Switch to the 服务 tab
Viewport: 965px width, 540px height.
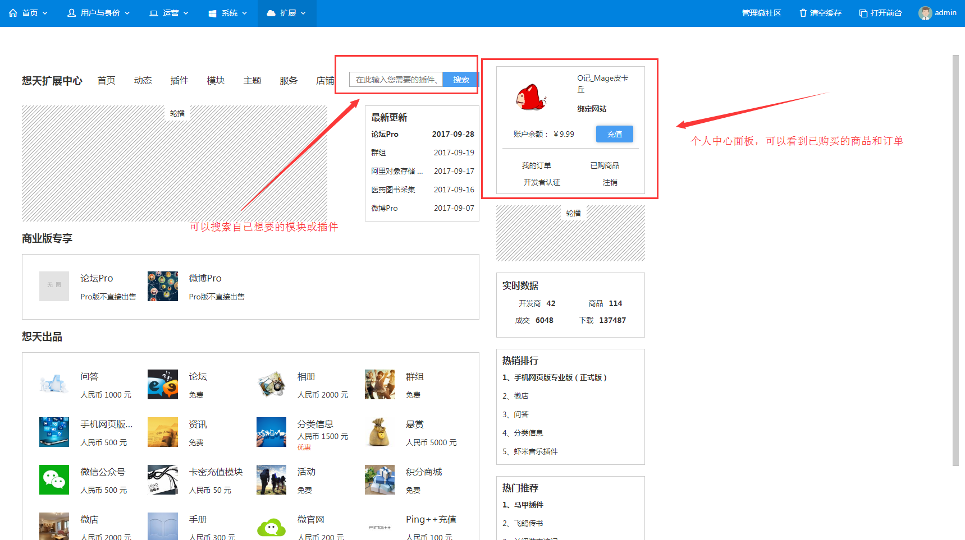(x=289, y=81)
